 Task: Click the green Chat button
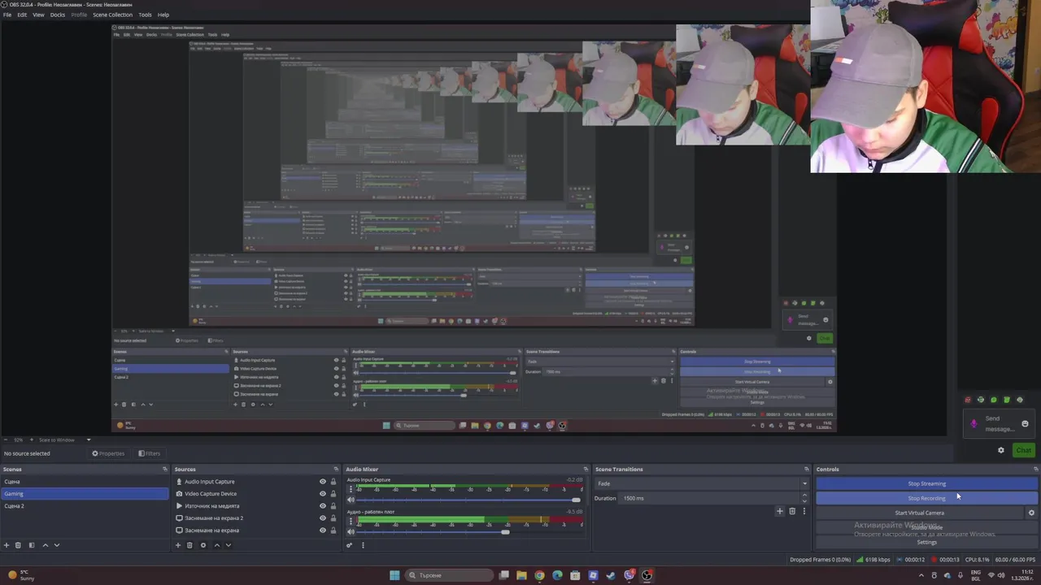[1023, 450]
